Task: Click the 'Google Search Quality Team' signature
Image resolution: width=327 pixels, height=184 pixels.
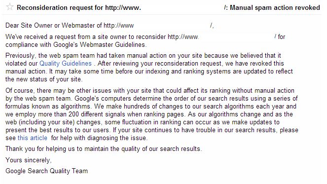Action: (47, 171)
